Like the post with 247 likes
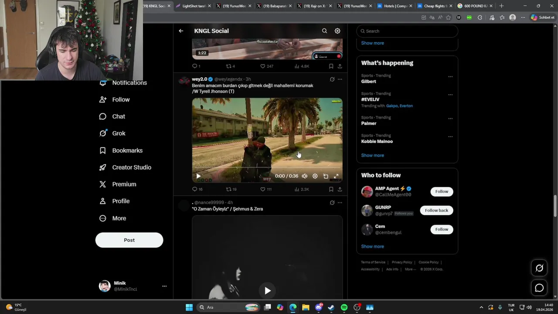 (266, 66)
